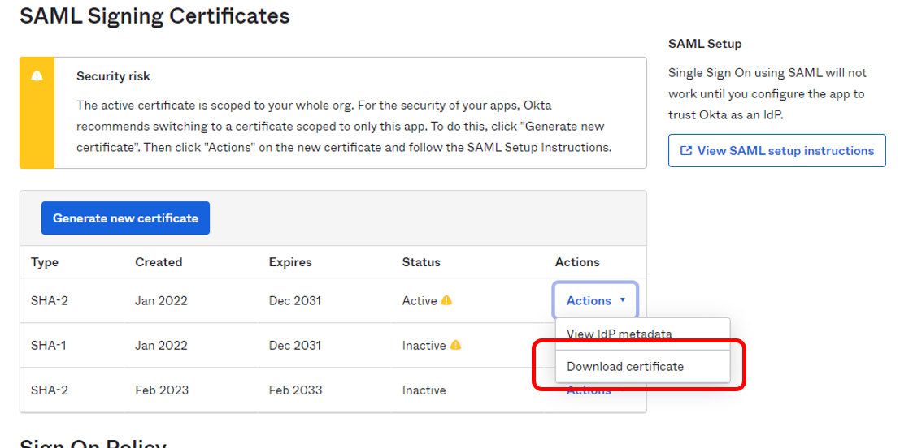Click Active status text in first row
The height and width of the screenshot is (448, 900).
coord(420,300)
